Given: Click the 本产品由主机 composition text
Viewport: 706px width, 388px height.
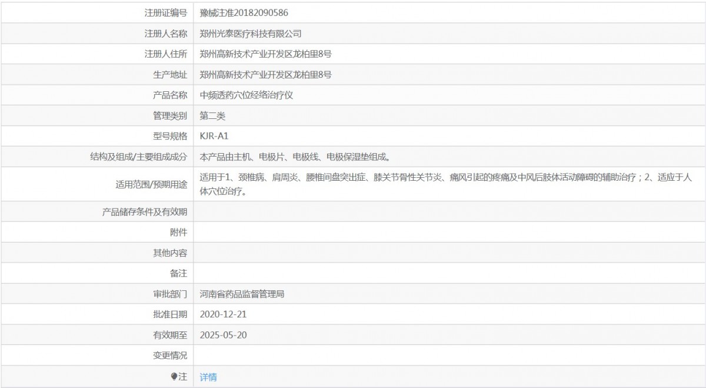Looking at the screenshot, I should pyautogui.click(x=295, y=157).
